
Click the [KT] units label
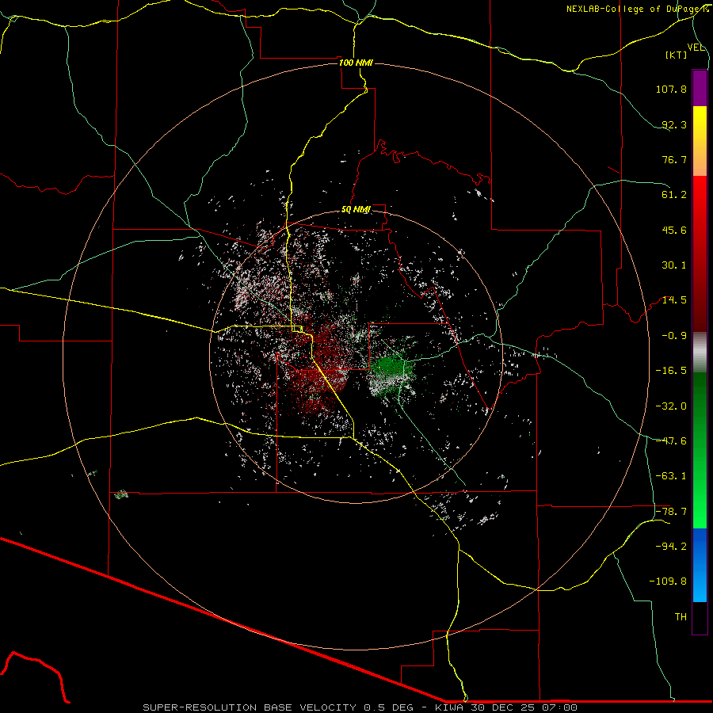pyautogui.click(x=677, y=55)
